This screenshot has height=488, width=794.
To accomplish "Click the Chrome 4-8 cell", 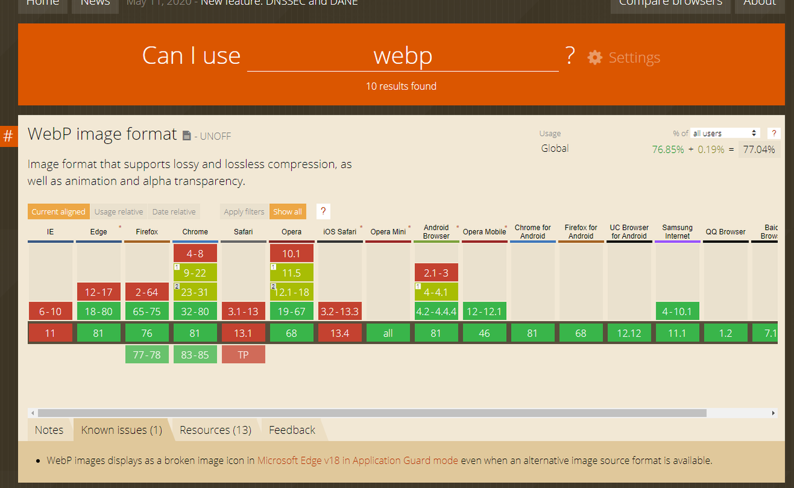I will 195,253.
